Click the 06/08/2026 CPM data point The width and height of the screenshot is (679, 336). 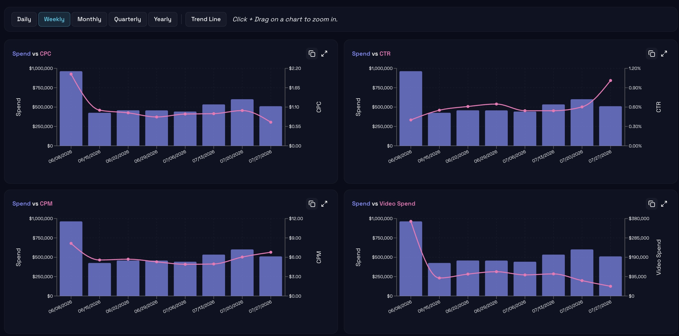click(x=71, y=243)
